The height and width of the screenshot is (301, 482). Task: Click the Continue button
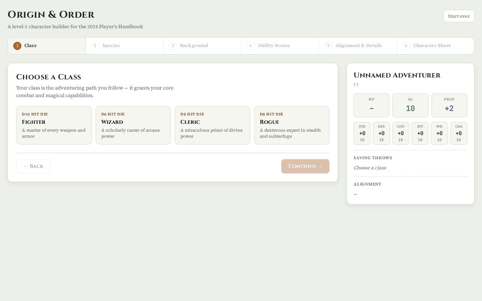tap(305, 166)
